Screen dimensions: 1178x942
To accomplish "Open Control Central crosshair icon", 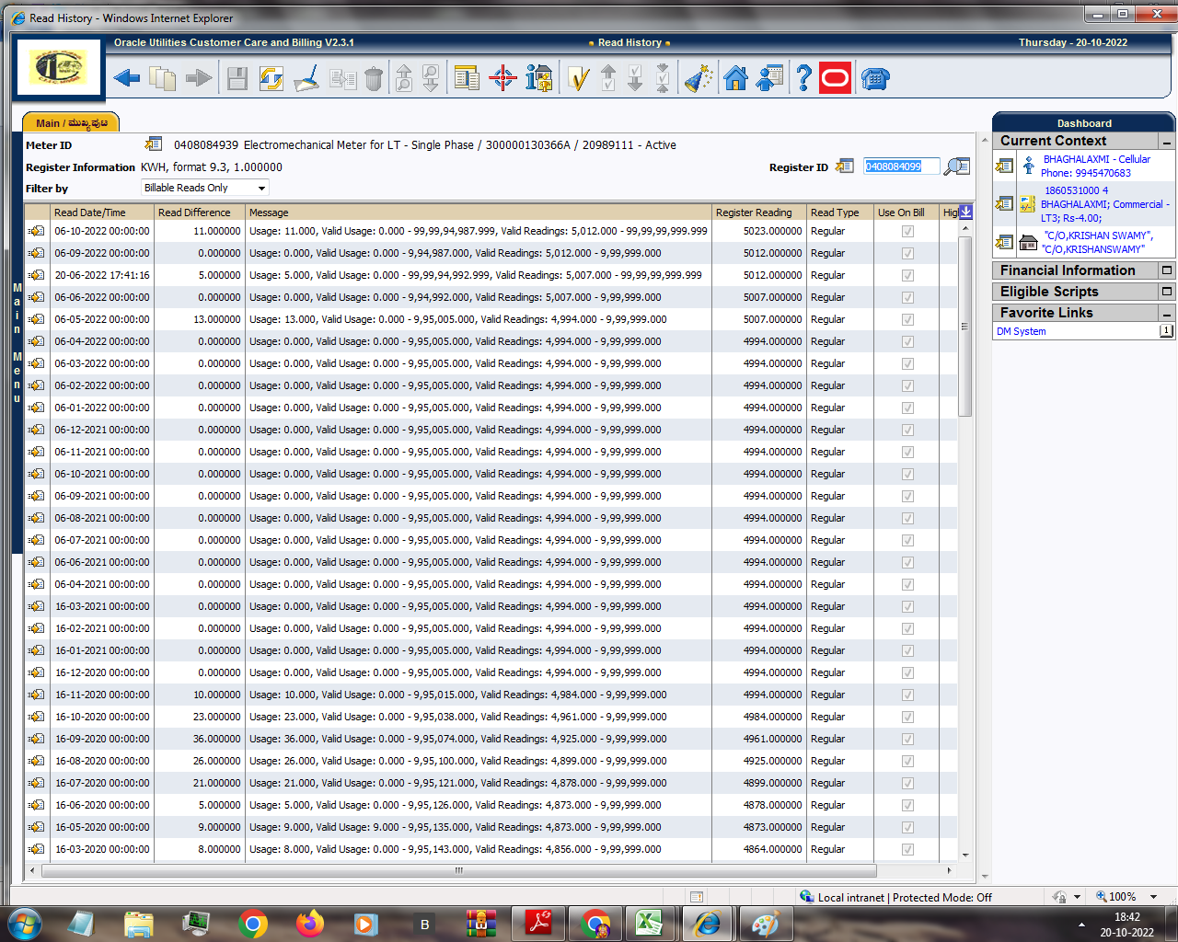I will [x=502, y=79].
